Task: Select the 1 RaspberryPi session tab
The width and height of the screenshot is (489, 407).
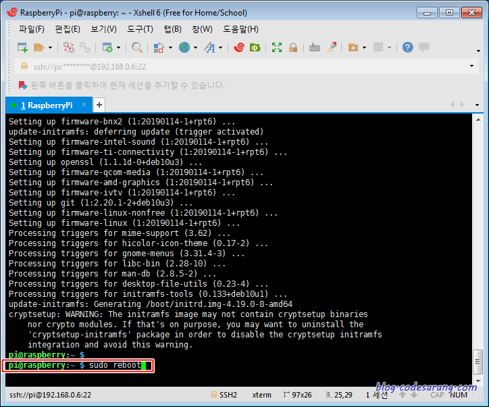Action: point(49,105)
